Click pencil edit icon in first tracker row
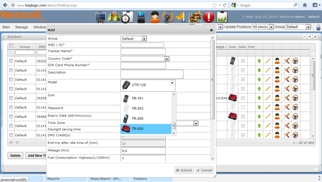The height and width of the screenshot is (182, 322). [268, 61]
